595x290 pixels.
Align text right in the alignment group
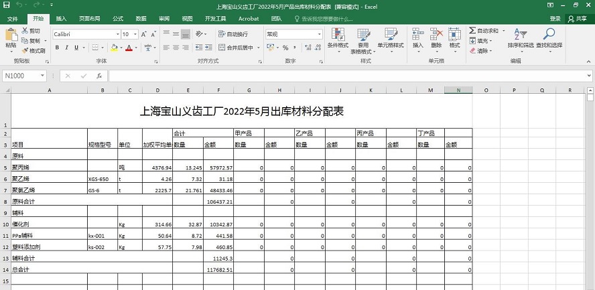185,48
